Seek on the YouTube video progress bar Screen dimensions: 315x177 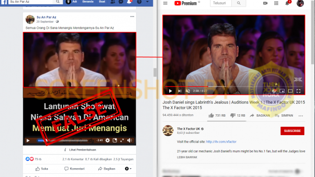234,86
